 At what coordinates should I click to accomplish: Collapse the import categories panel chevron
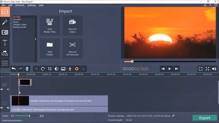pos(36,39)
